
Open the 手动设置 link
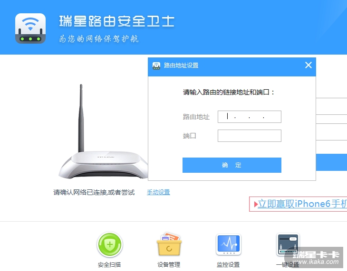[158, 192]
